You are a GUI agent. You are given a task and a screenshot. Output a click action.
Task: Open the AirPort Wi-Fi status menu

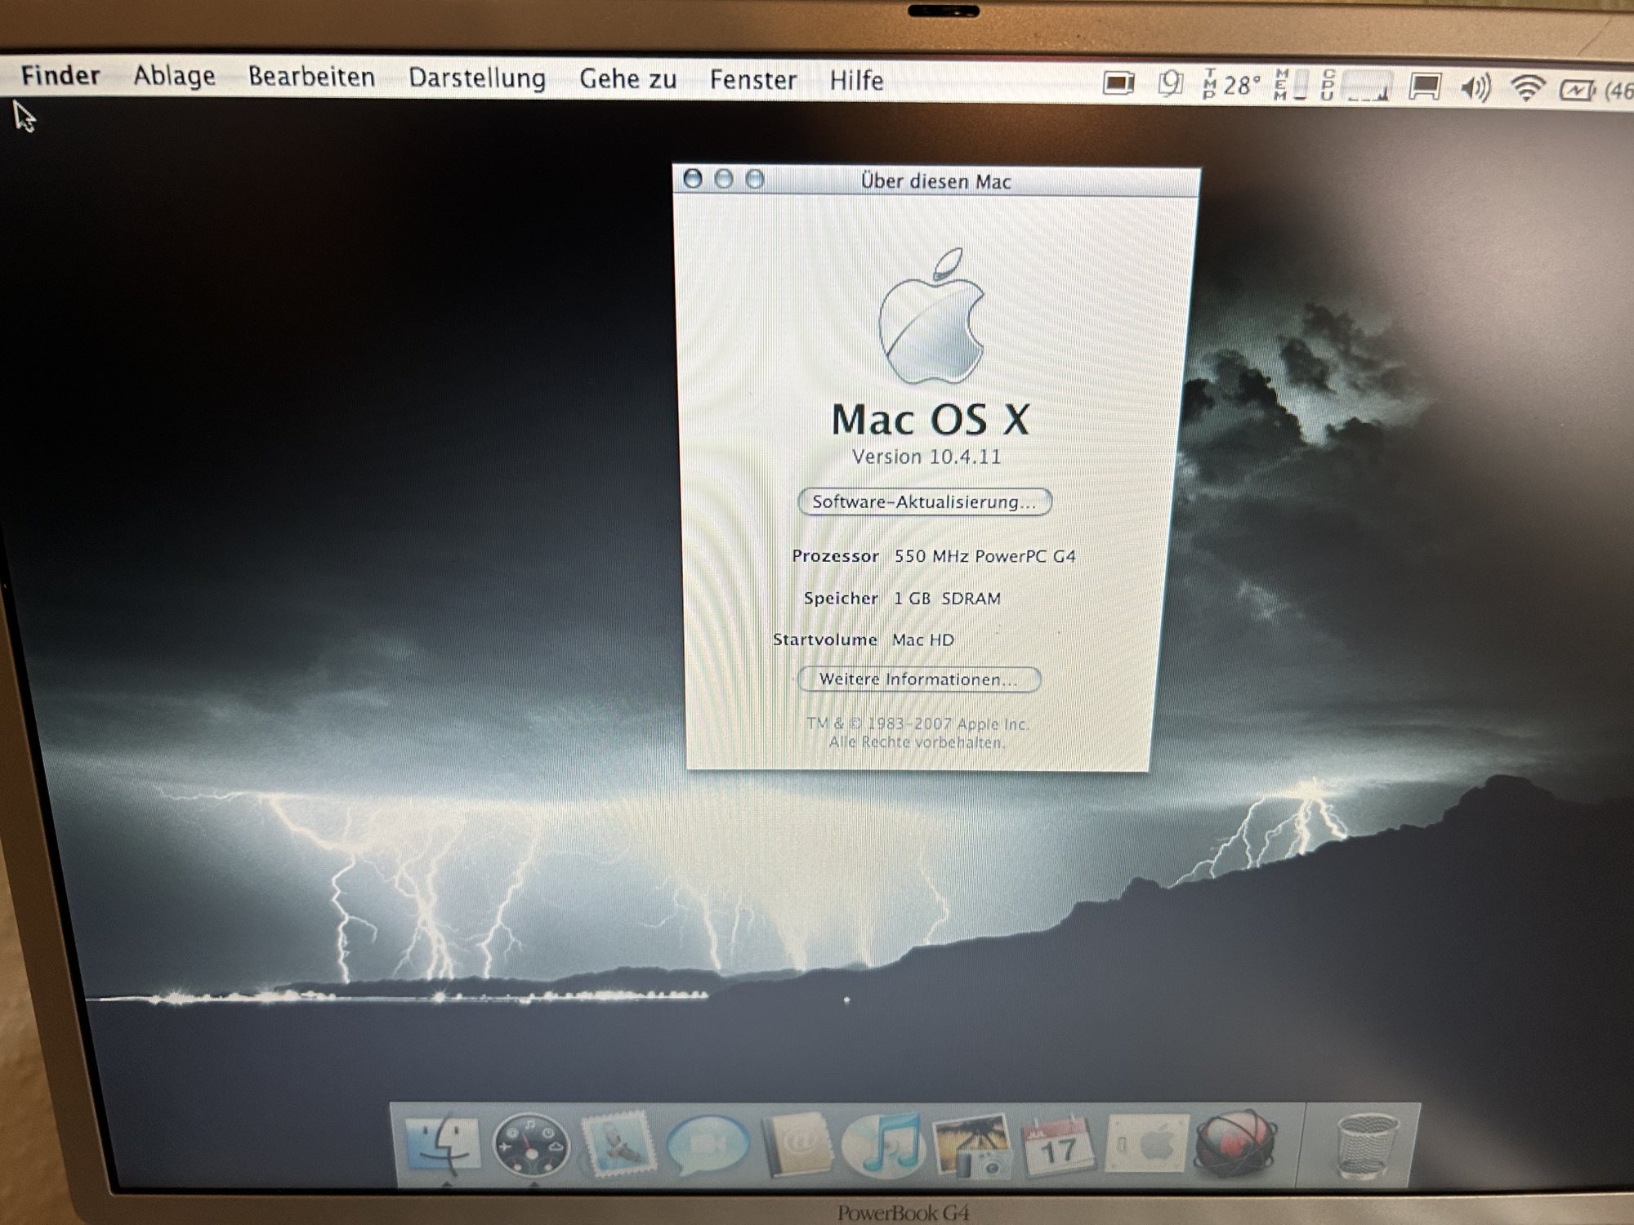[1526, 87]
